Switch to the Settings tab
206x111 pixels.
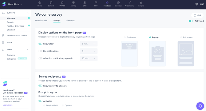[x=57, y=21]
